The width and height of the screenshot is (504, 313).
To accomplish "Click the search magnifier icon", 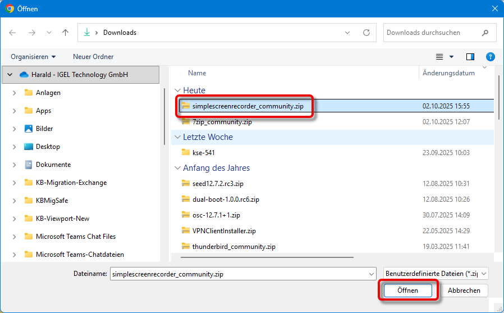I will 484,33.
